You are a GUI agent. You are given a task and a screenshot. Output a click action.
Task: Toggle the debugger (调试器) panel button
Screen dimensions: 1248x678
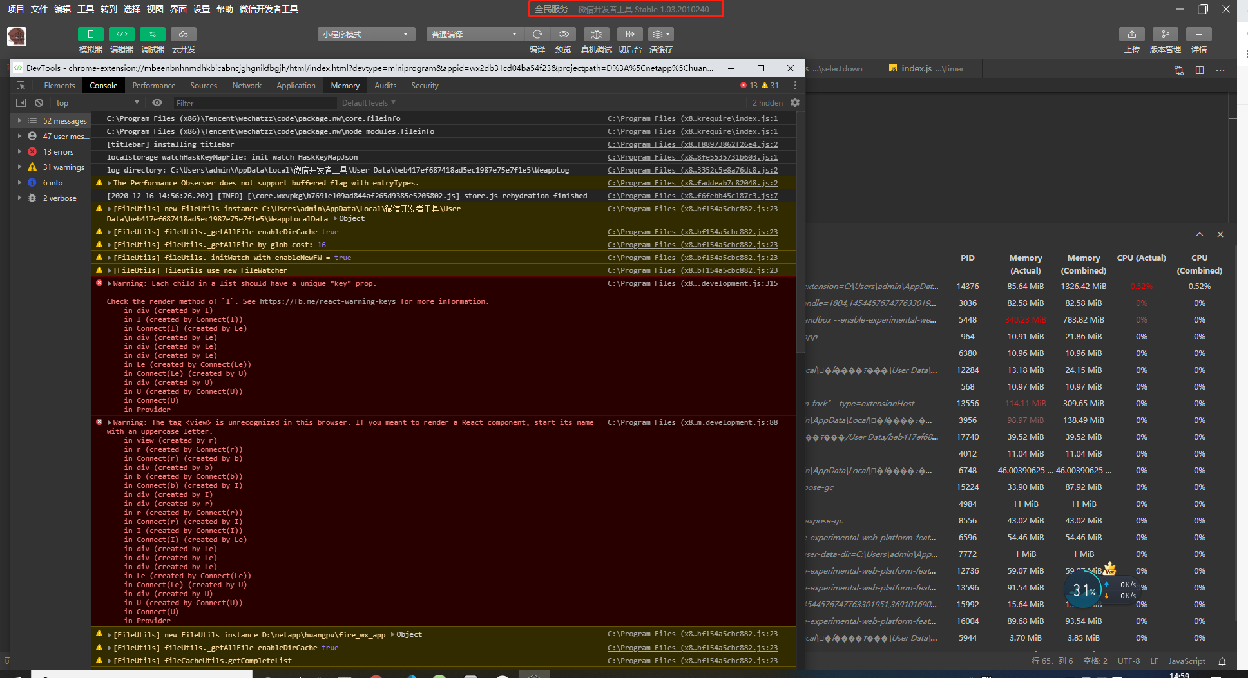(x=152, y=34)
